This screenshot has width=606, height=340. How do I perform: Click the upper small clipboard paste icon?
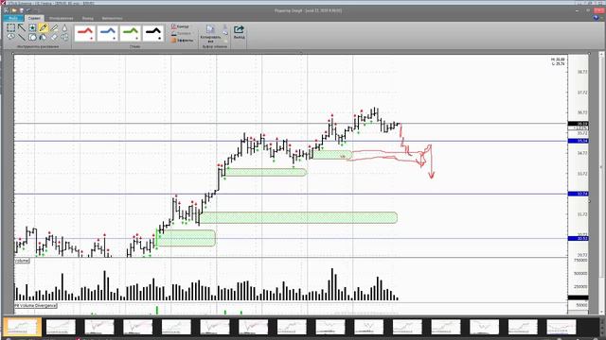click(x=225, y=27)
